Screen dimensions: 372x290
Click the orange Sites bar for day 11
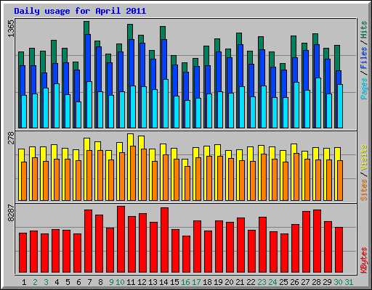[x=133, y=173]
